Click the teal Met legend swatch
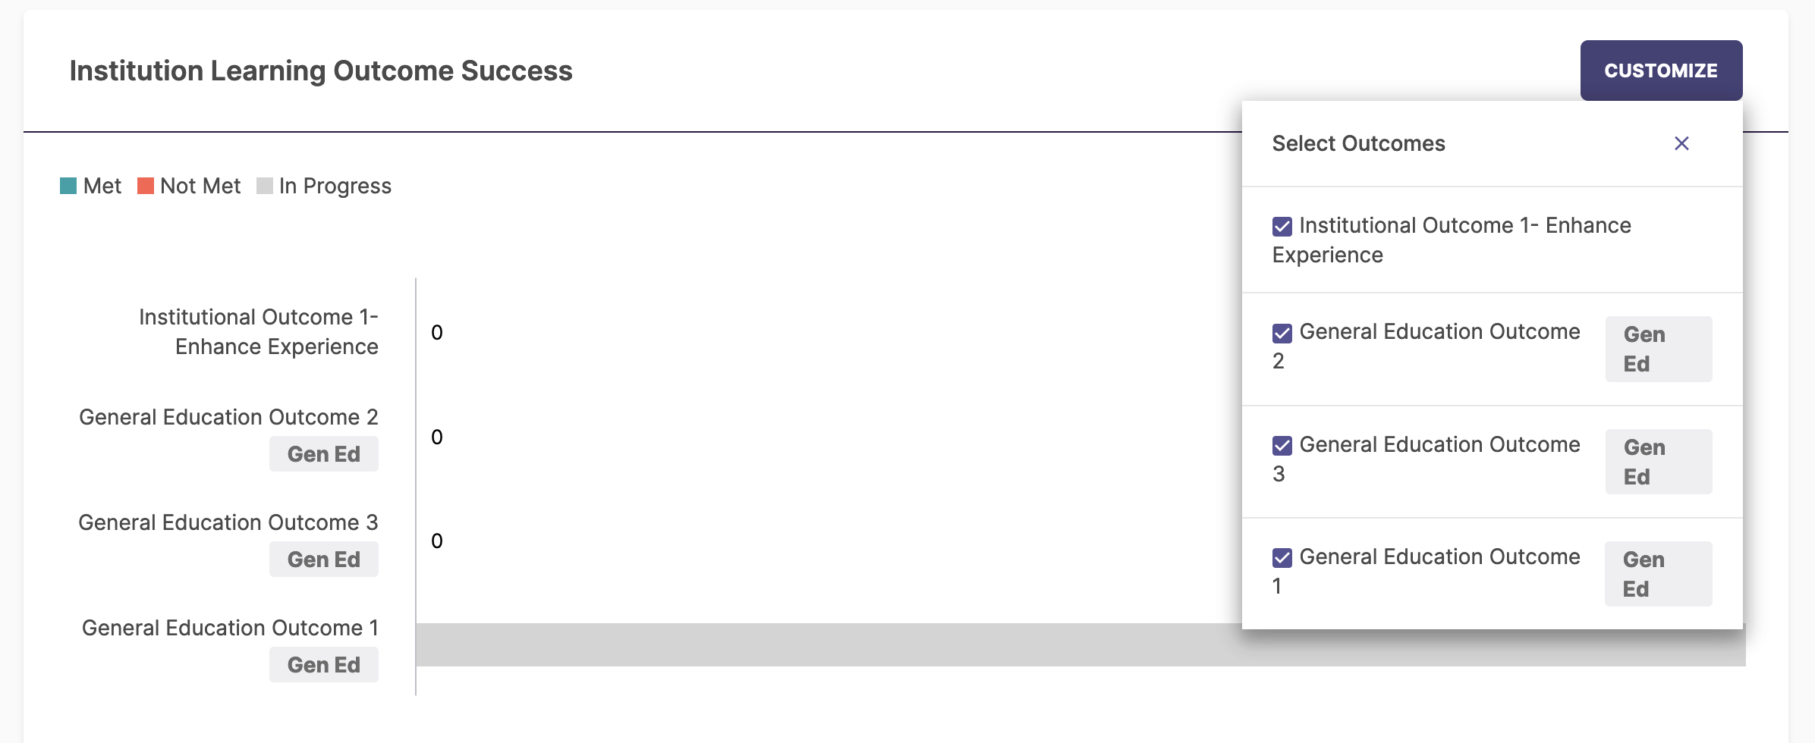This screenshot has height=743, width=1815. [x=68, y=186]
